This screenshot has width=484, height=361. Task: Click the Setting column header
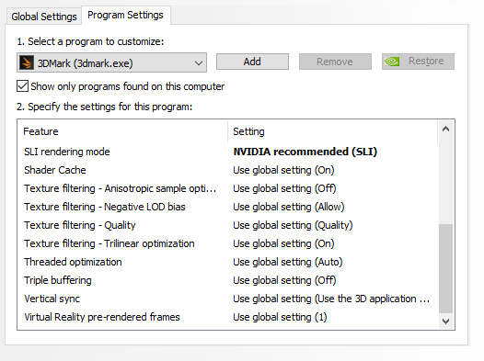[x=333, y=131]
